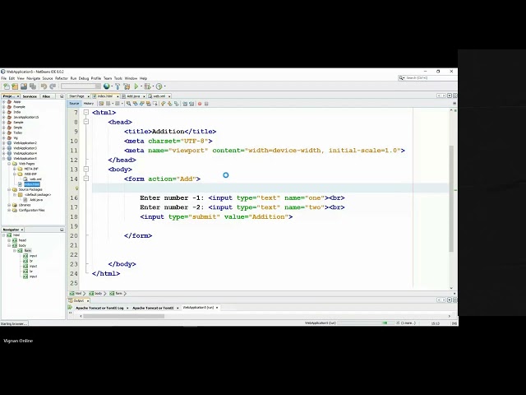Click the Save All toolbar icon
This screenshot has width=526, height=395.
coord(33,86)
